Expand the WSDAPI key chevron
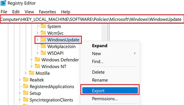The height and width of the screenshot is (105, 184). 37,53
